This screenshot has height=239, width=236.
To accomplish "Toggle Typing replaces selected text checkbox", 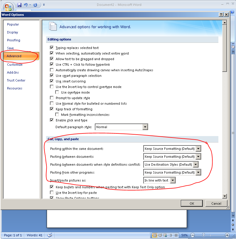I will [x=52, y=48].
